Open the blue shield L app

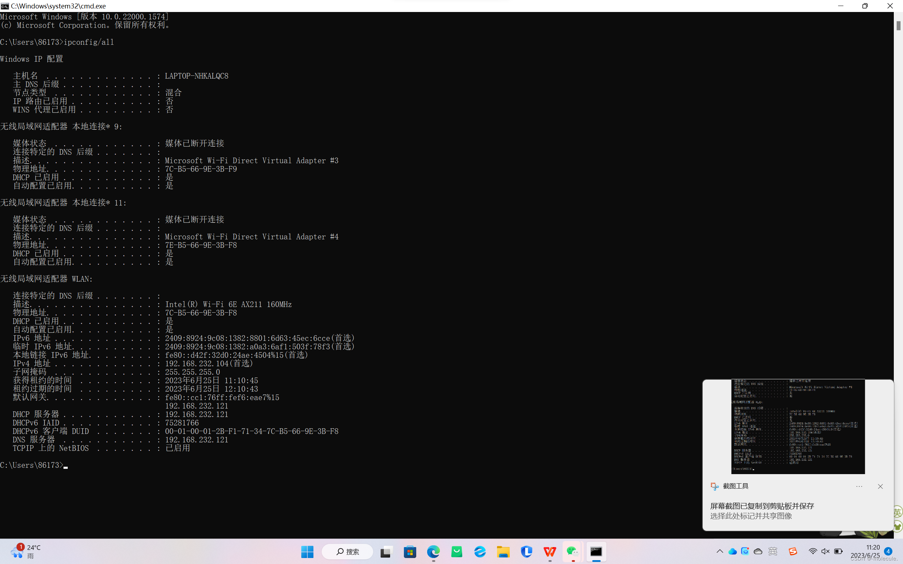527,551
